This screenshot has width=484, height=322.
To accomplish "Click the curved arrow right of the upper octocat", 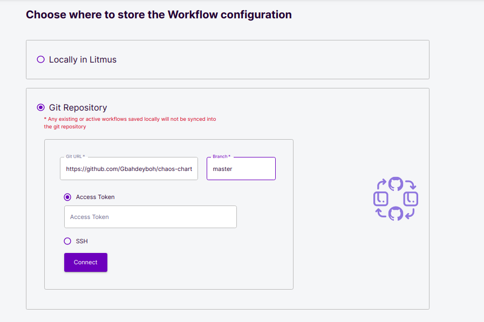I will [411, 184].
